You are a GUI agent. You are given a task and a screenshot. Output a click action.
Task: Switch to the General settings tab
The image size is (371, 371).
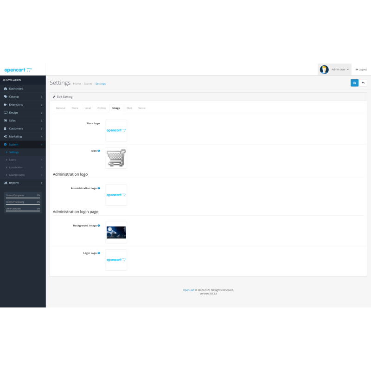coord(60,108)
